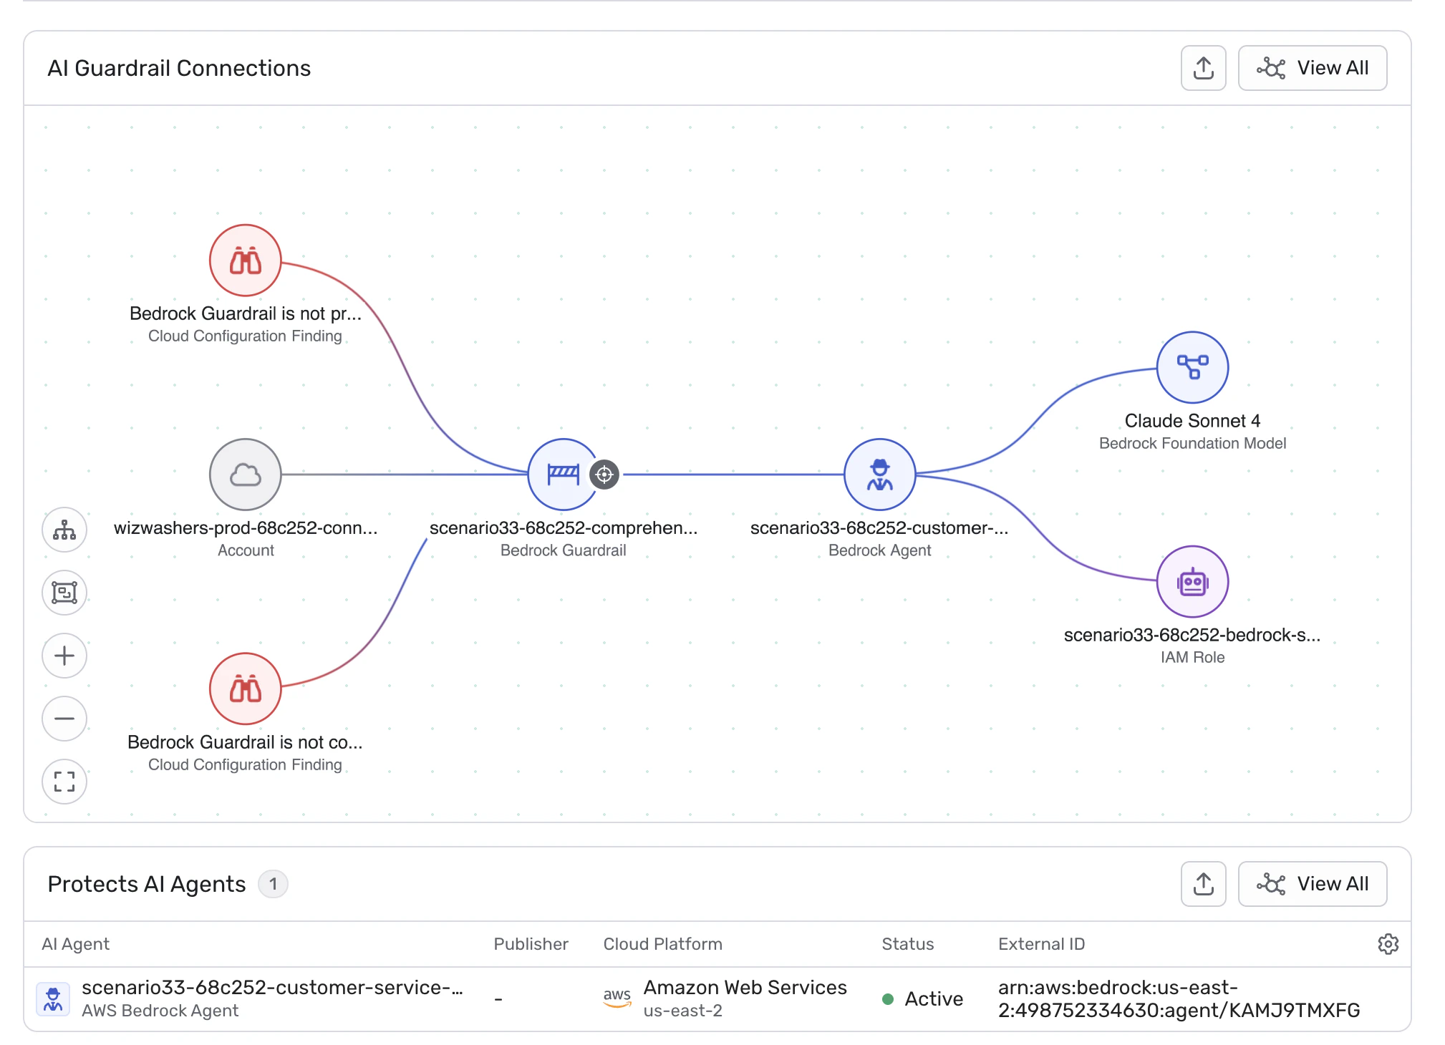The width and height of the screenshot is (1445, 1045).
Task: Open the 'Bedrock Guardrail is not pr...' finding node
Action: (245, 260)
